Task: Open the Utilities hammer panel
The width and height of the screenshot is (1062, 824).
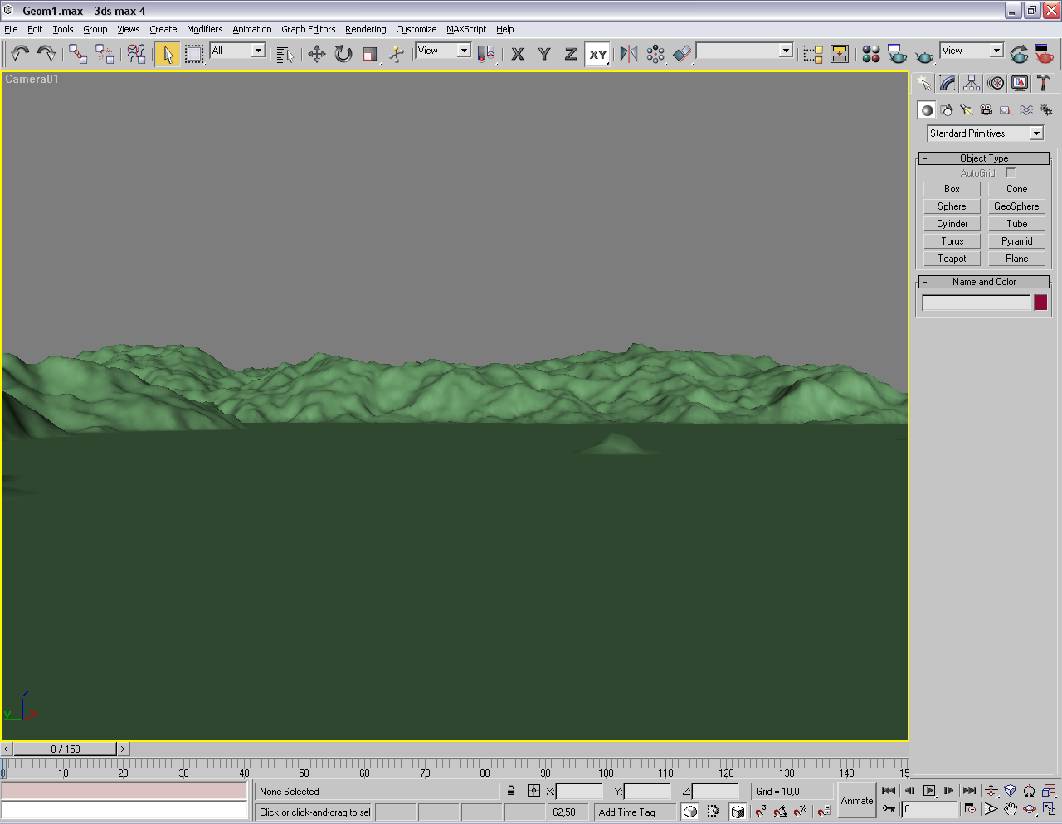Action: (x=1043, y=84)
